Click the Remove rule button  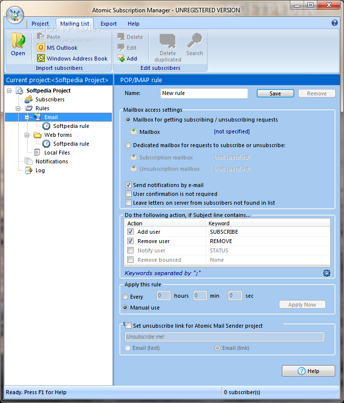pyautogui.click(x=317, y=93)
